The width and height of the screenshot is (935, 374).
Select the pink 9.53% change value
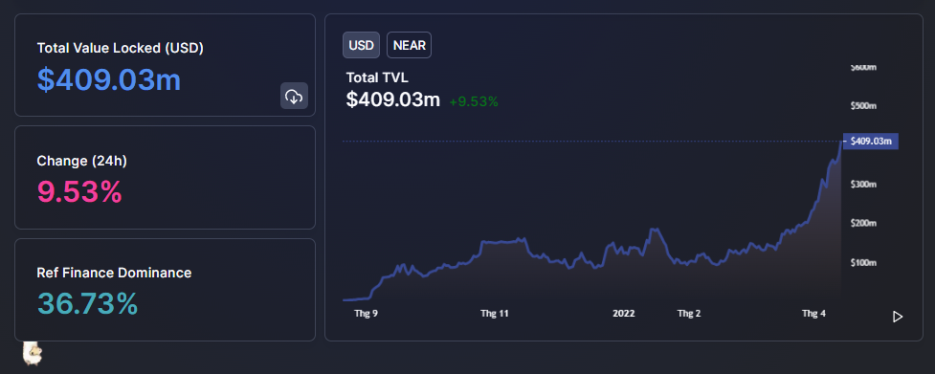click(x=79, y=191)
